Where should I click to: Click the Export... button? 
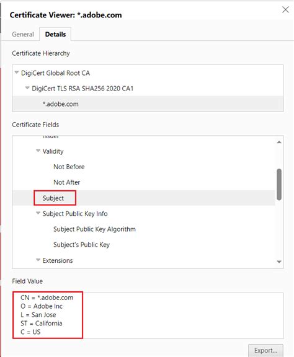pyautogui.click(x=265, y=350)
